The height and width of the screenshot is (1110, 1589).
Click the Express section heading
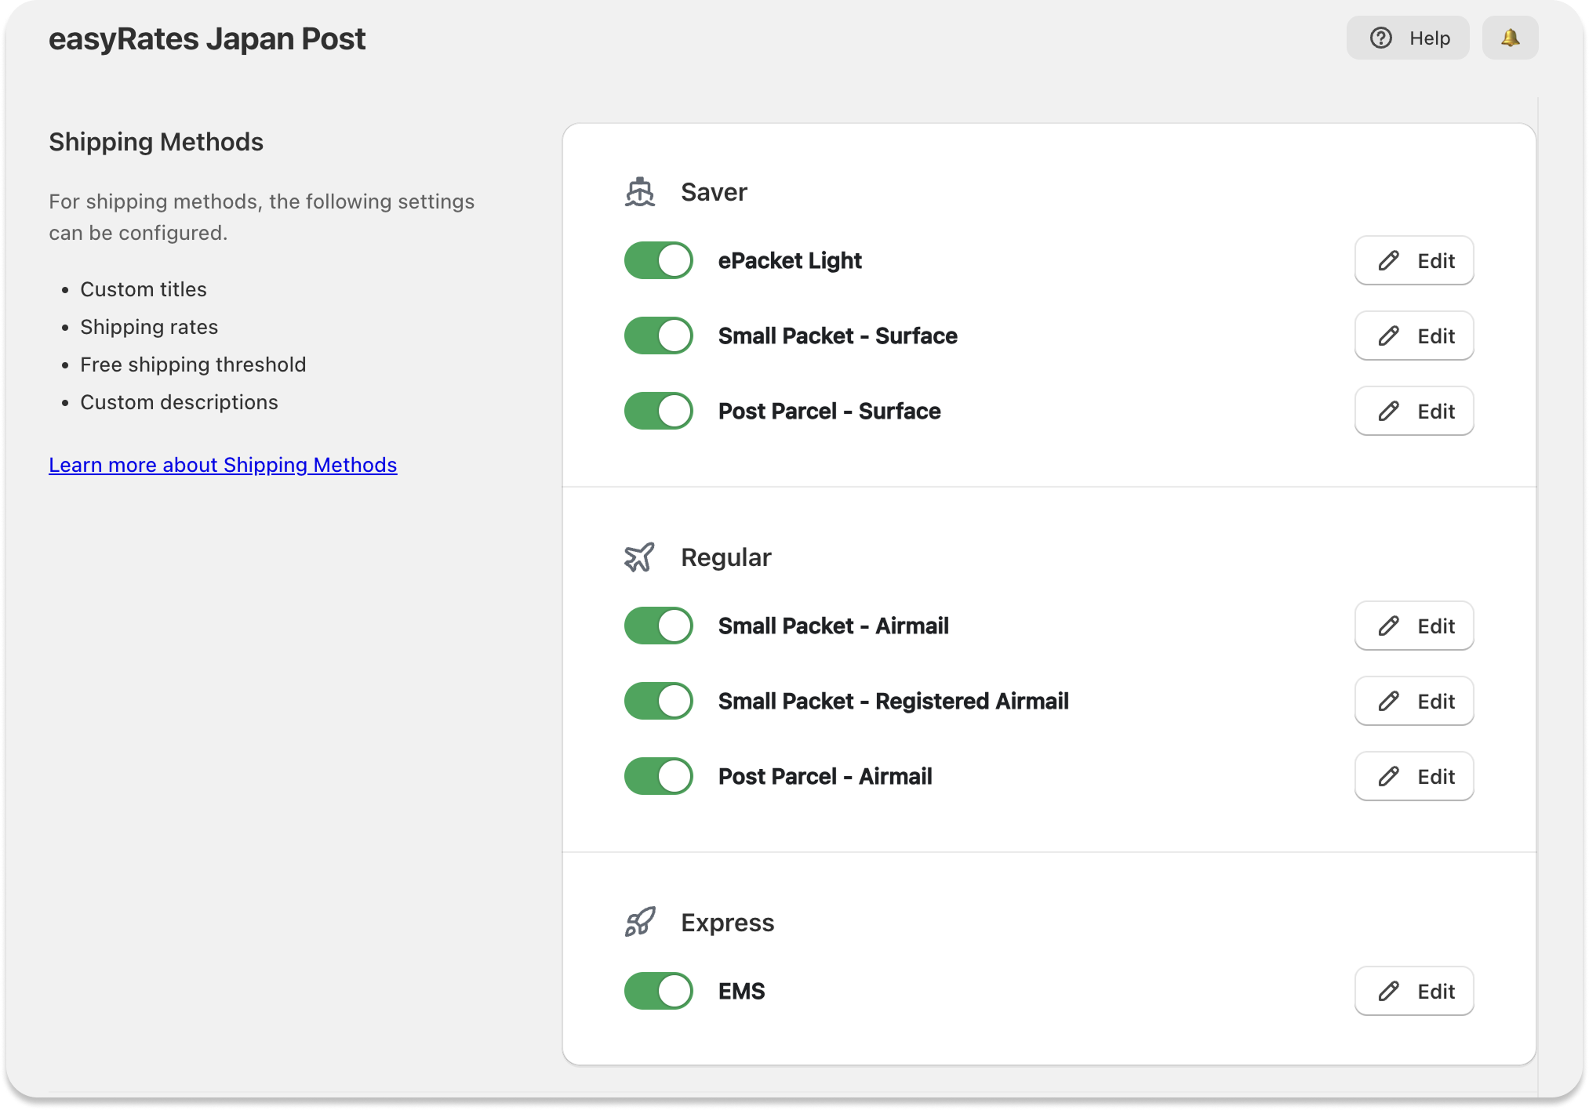point(728,923)
